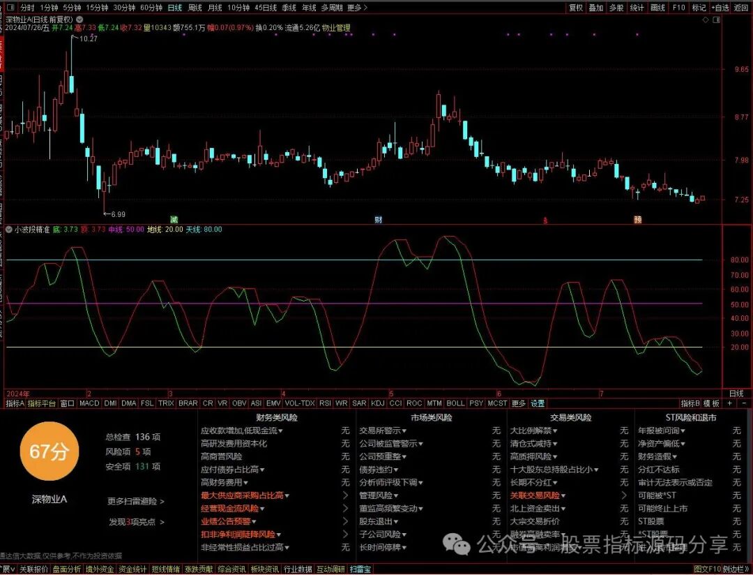Select the RSI indicator
Image resolution: width=753 pixels, height=575 pixels.
[x=325, y=403]
